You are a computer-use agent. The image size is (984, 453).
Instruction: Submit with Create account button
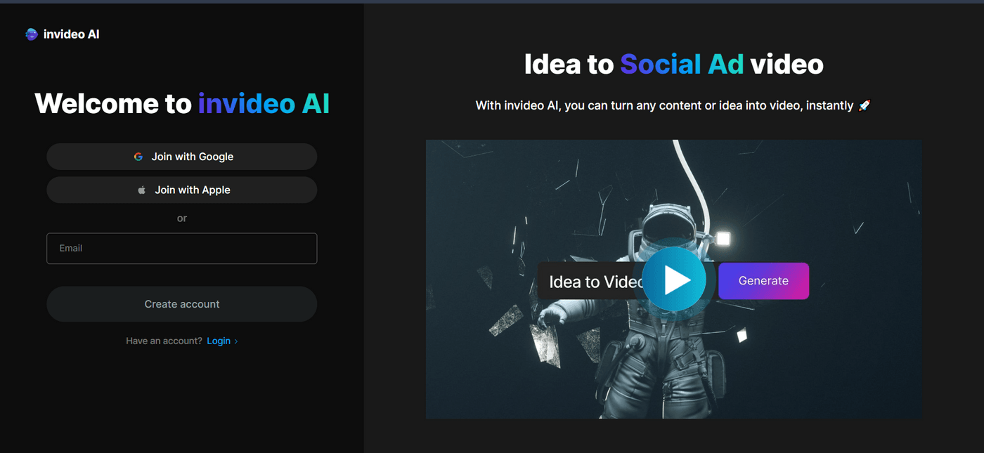click(182, 304)
